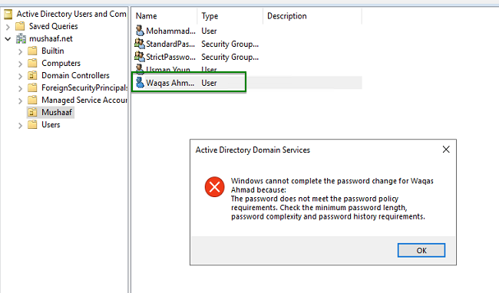
Task: Select Active Directory Users and Computers root icon
Action: pyautogui.click(x=8, y=14)
